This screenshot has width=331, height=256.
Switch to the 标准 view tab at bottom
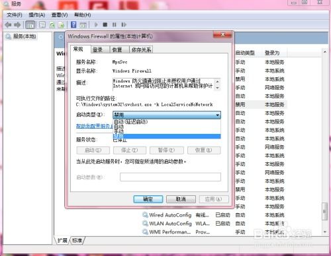(77, 241)
